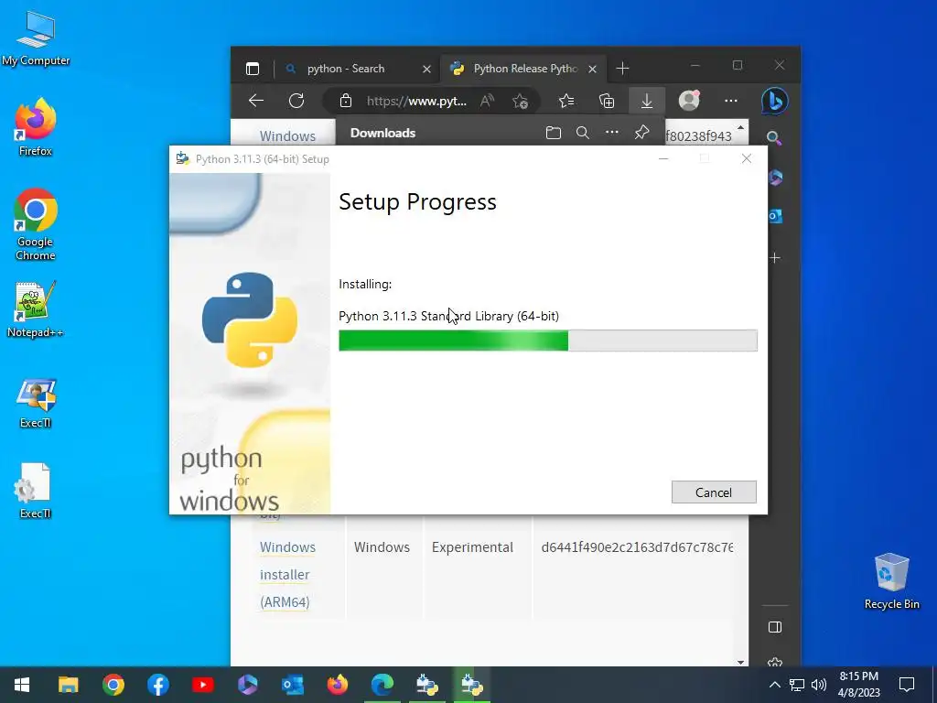937x703 pixels.
Task: Select the Python Release tab in Edge
Action: point(523,69)
